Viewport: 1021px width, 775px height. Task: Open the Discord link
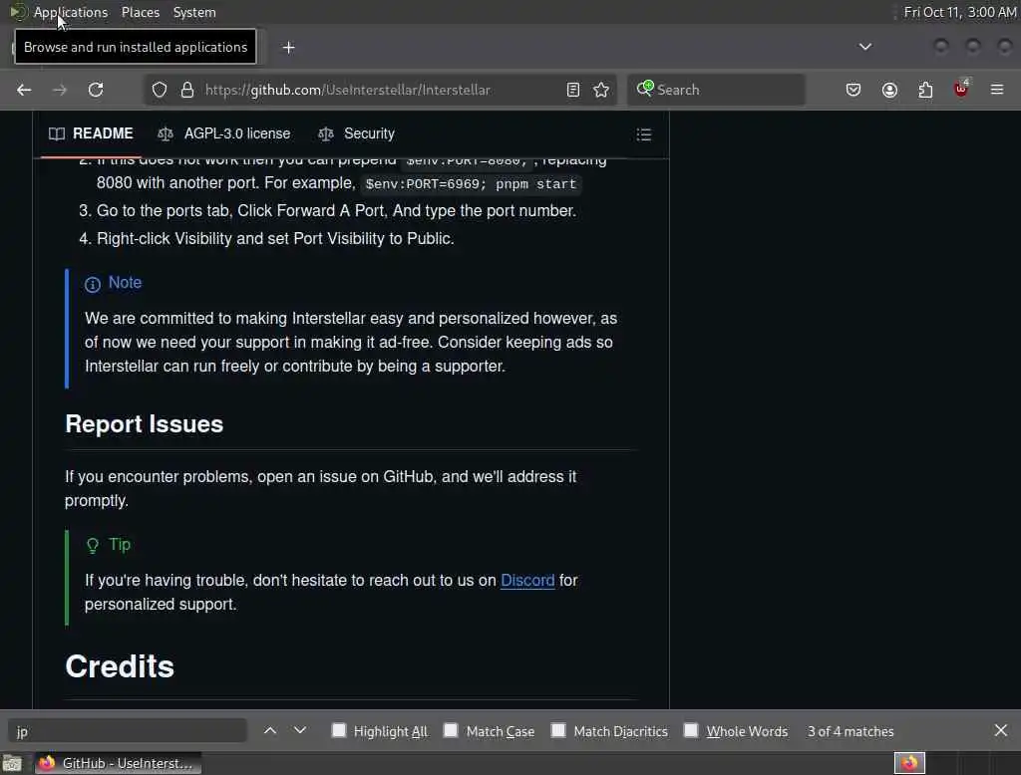click(527, 580)
